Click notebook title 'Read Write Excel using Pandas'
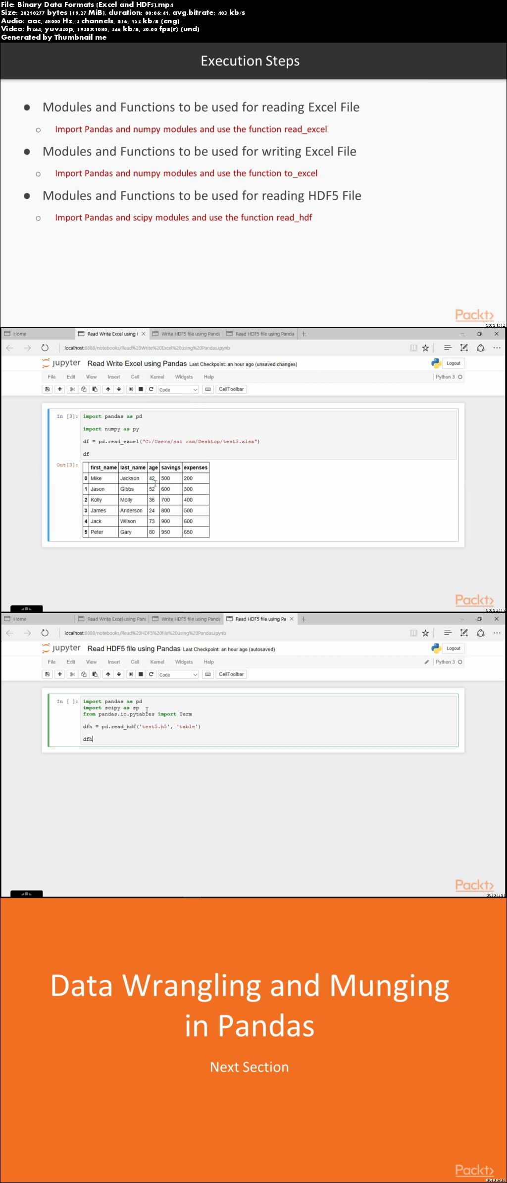Viewport: 507px width, 1183px height. coord(137,363)
